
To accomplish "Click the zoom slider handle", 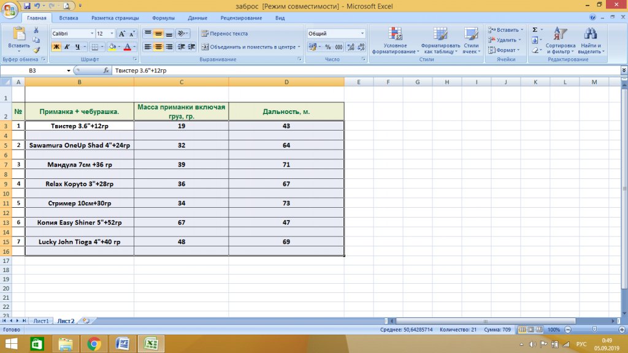I will [x=594, y=329].
